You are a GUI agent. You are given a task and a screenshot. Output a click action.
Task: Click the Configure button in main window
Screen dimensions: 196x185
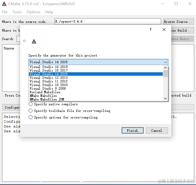tap(11, 107)
